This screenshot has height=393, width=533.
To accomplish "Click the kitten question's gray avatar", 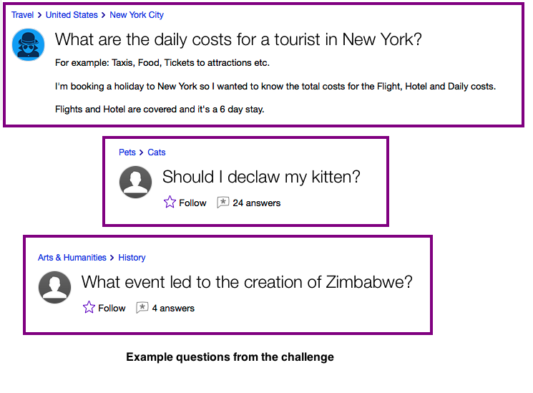I will (x=135, y=182).
